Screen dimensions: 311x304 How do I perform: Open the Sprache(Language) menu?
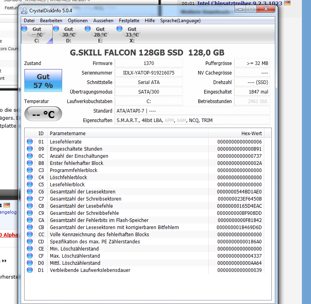[x=180, y=21]
